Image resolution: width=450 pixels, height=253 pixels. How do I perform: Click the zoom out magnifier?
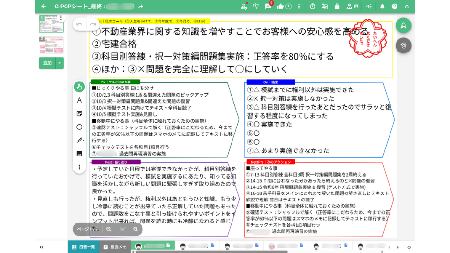click(109, 229)
